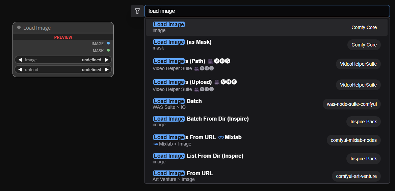Screen dimensions: 395x191
Task: Click the MASK output green connector dot
Action: click(108, 51)
